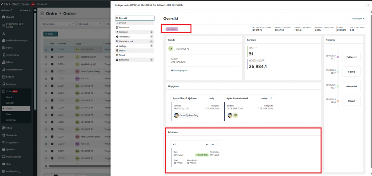Click the Oversikt home icon in sidebar
Image resolution: width=372 pixels, height=176 pixels.
(4, 17)
